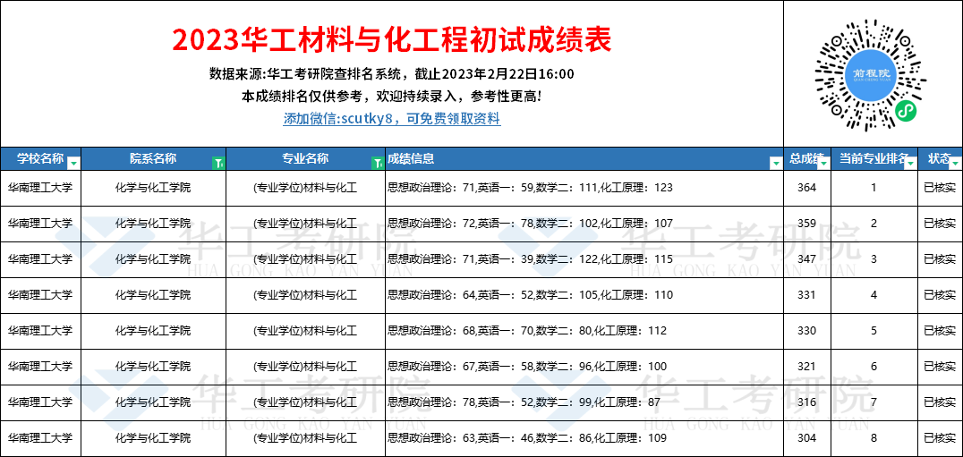Open filter dropdown for 当前专业排名 column
Image resolution: width=963 pixels, height=457 pixels.
tap(911, 164)
